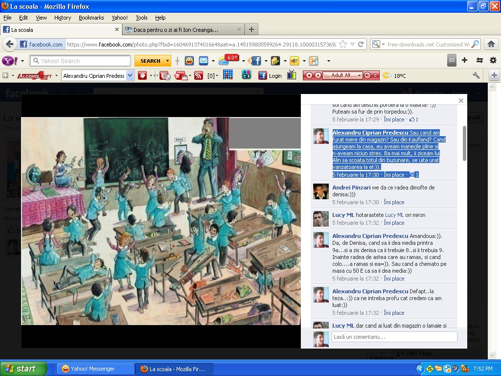
Task: Open the Bookmarks menu
Action: point(91,18)
